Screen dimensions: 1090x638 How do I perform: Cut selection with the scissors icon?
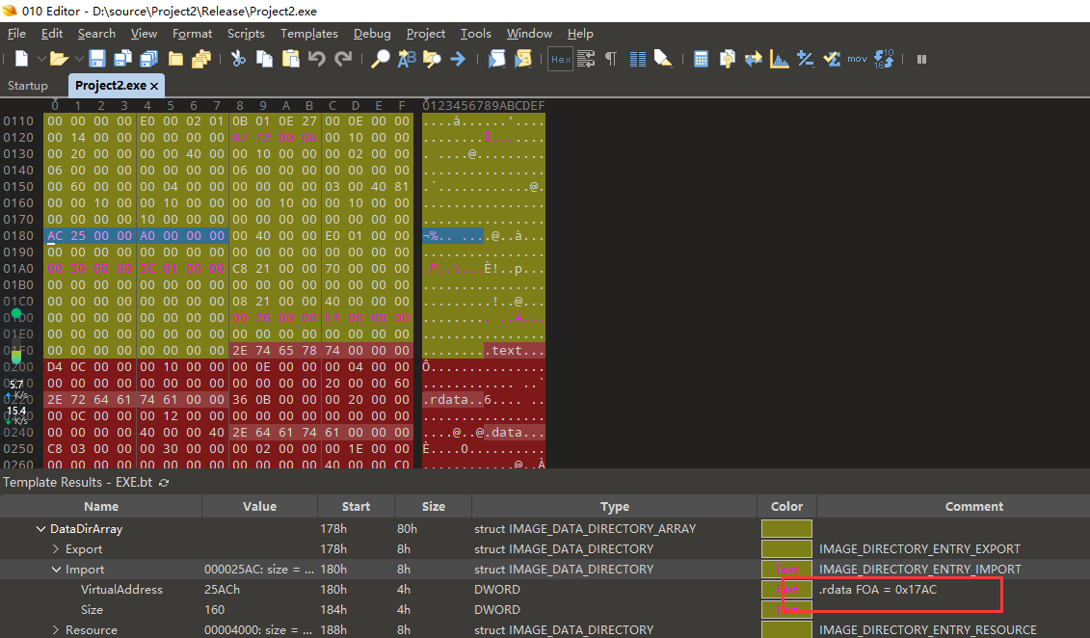click(x=238, y=59)
